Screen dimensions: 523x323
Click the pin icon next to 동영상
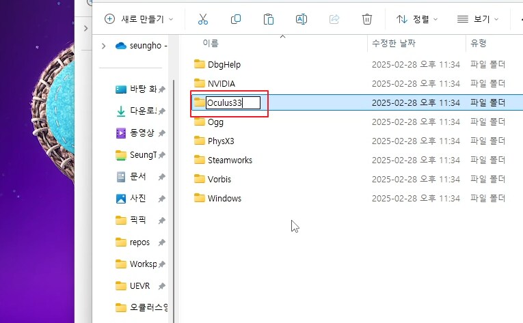click(162, 133)
